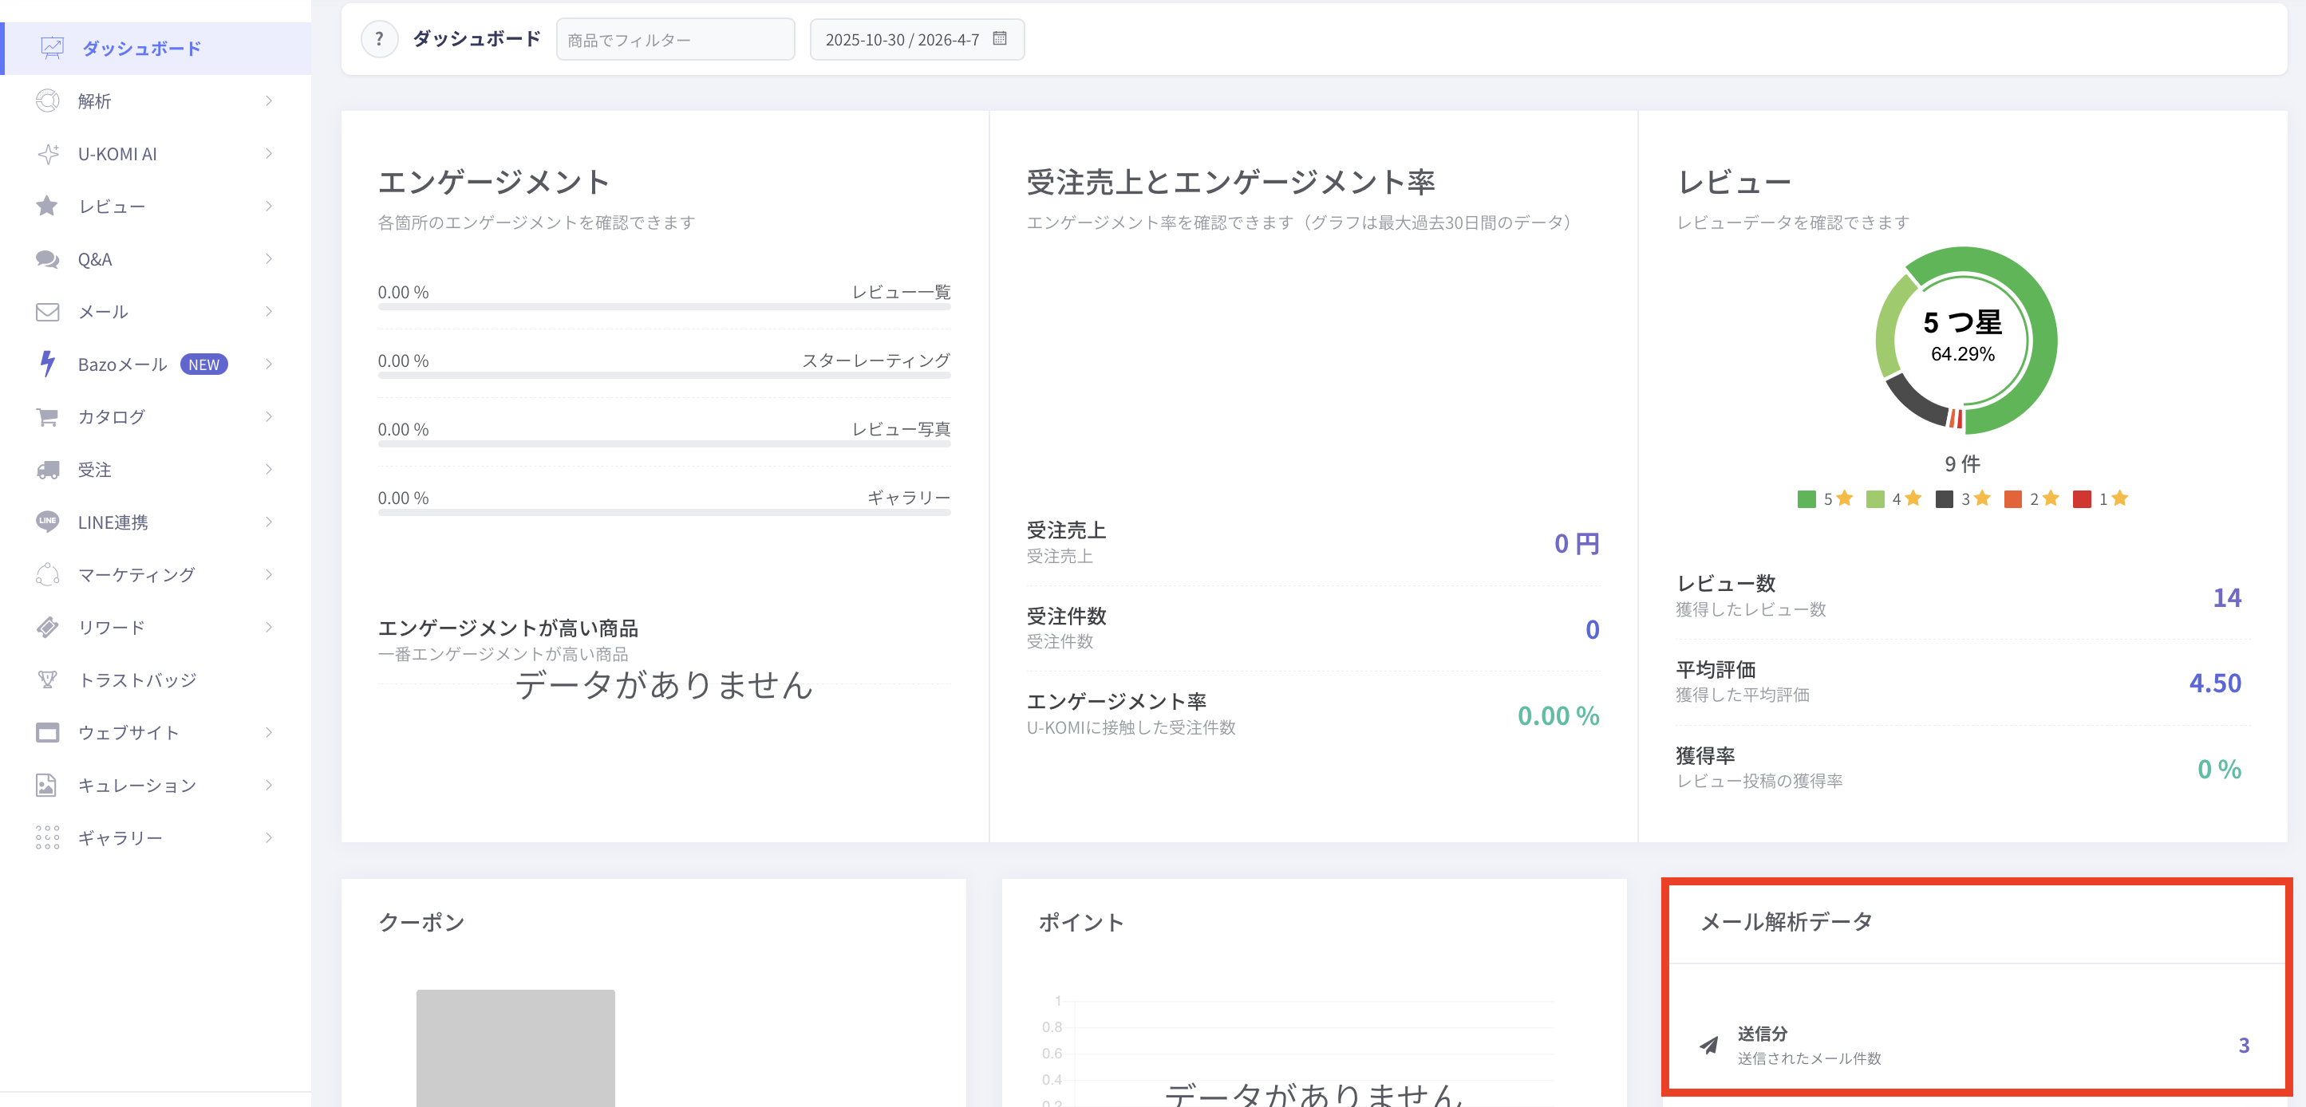
Task: Open the Q&A sidebar entry
Action: [95, 258]
